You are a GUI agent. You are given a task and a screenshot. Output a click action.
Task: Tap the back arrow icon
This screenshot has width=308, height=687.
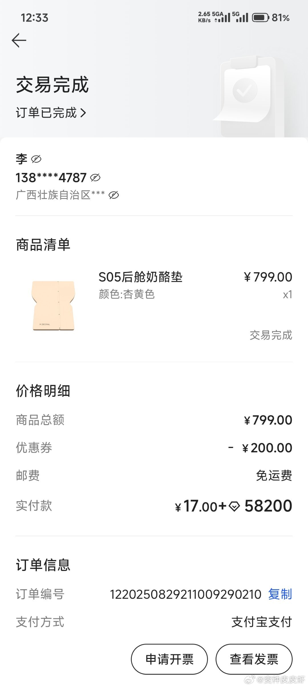[x=19, y=40]
